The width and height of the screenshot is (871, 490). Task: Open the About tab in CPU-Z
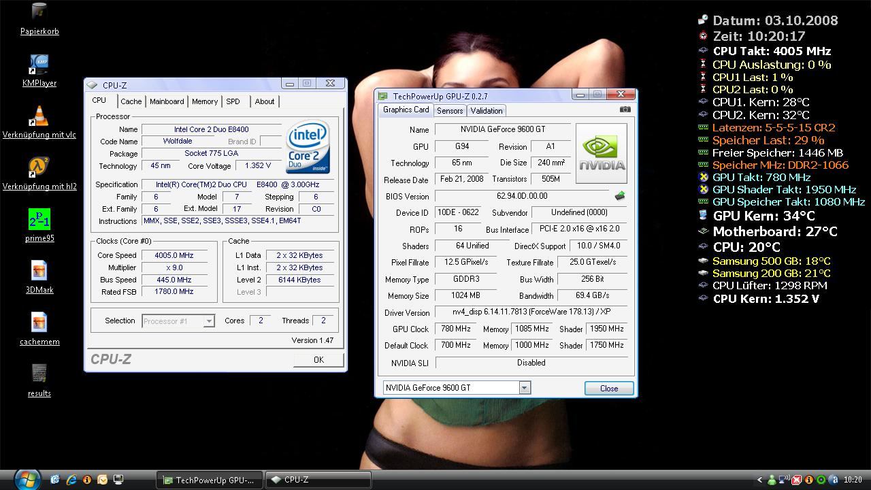click(265, 101)
